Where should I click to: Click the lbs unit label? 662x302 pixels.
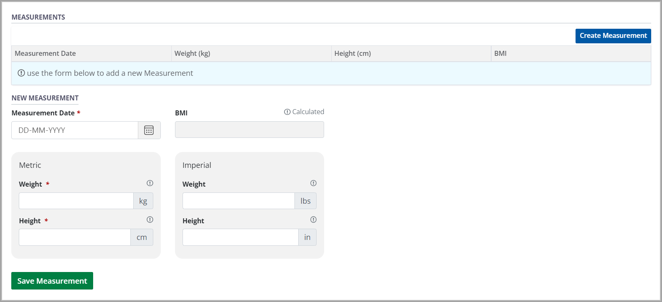tap(305, 201)
